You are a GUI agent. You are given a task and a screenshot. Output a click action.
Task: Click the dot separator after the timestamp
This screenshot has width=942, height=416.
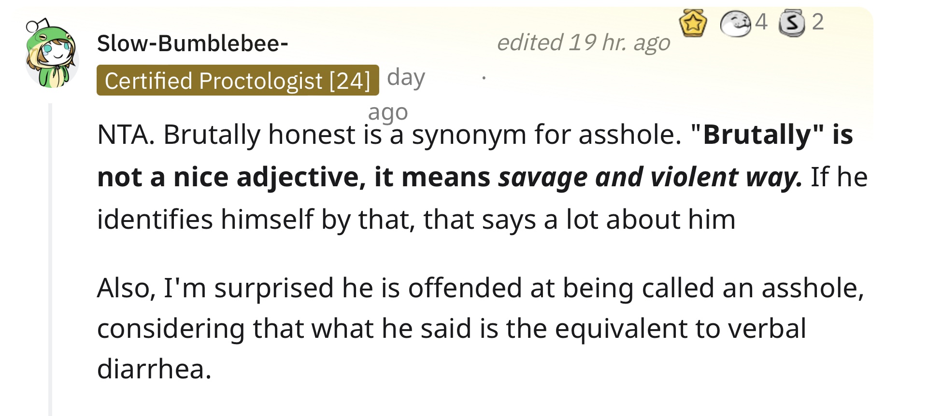484,77
